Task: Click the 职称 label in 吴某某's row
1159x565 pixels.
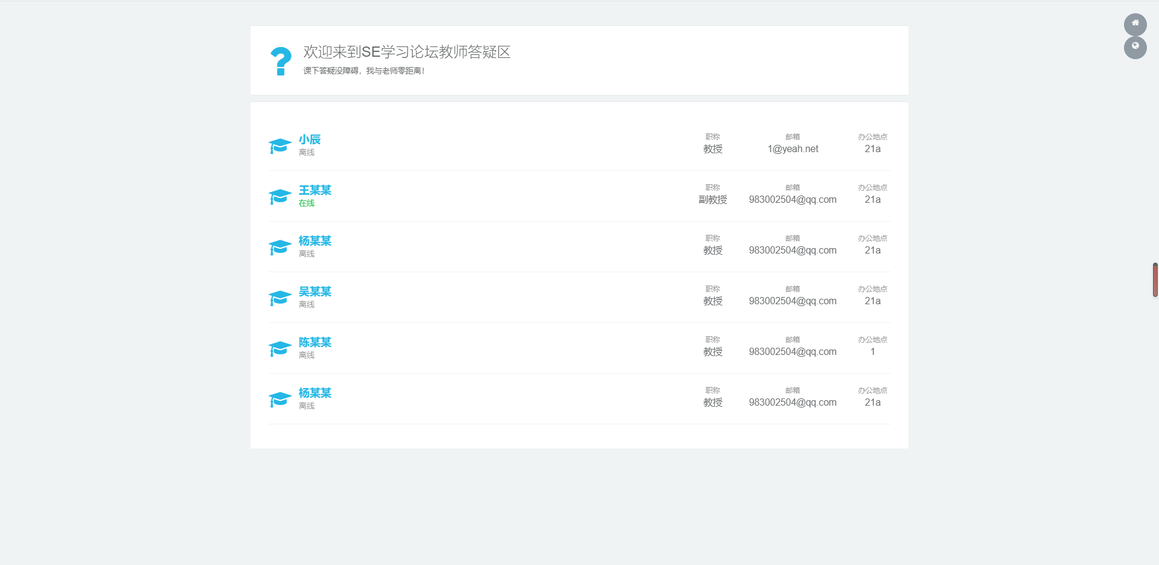Action: coord(713,289)
